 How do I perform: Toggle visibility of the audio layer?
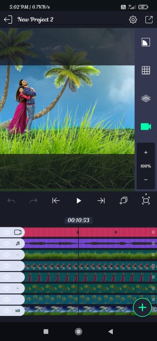pyautogui.click(x=7, y=243)
